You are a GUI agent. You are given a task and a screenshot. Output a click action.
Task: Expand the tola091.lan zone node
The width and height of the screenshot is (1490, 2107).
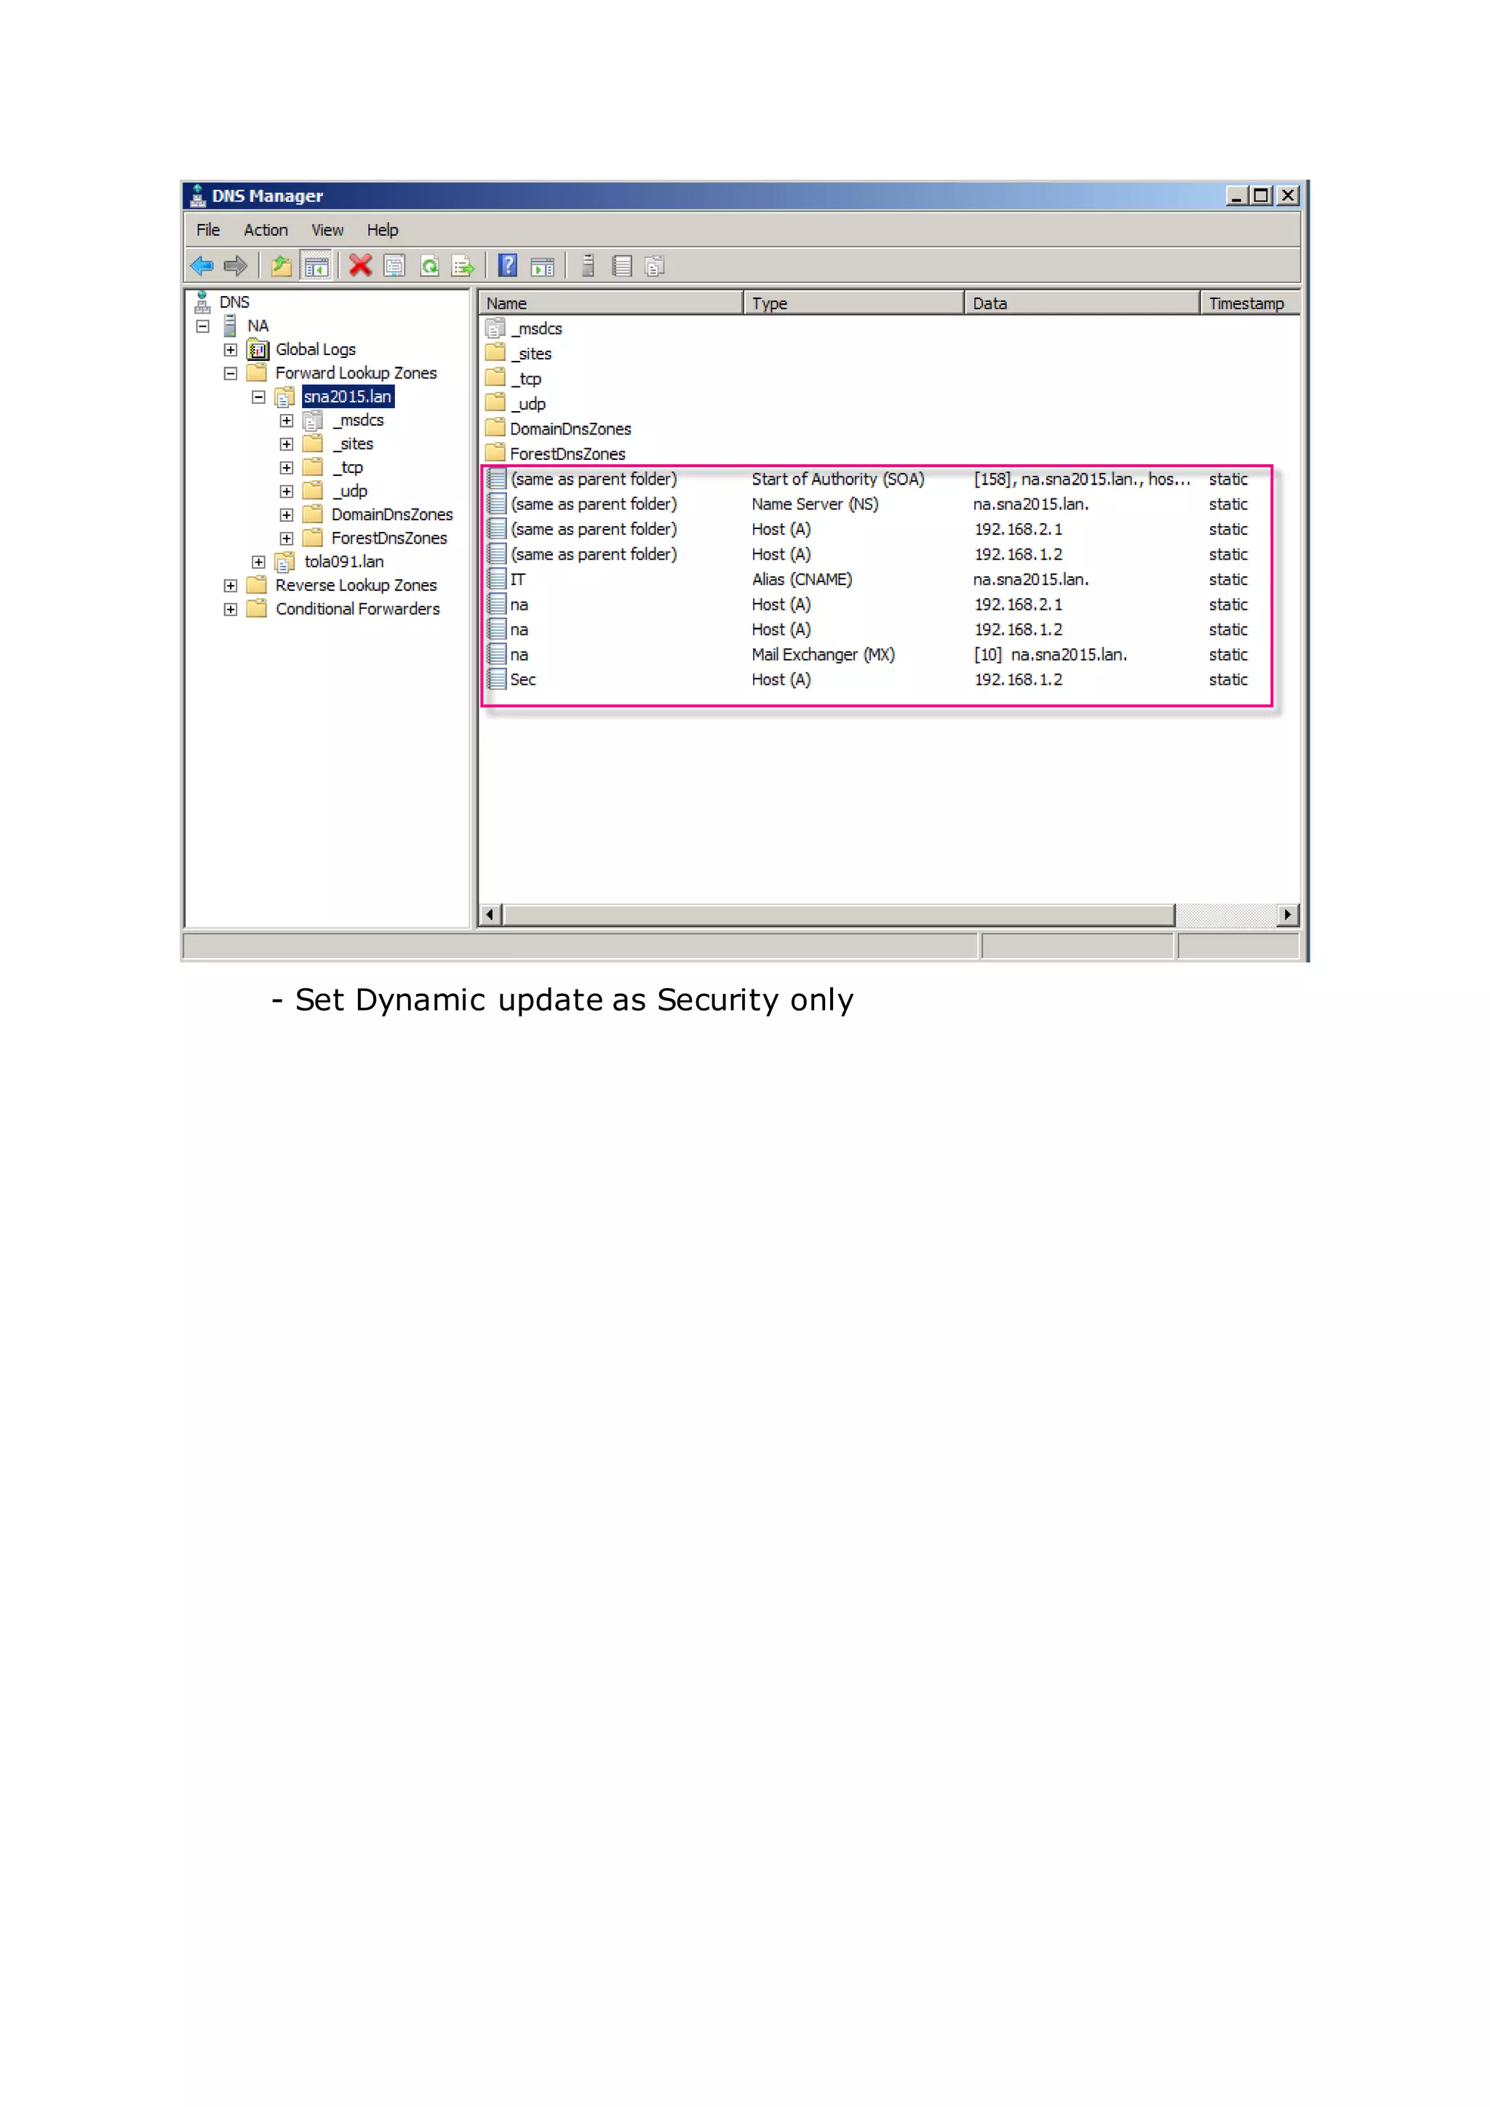pos(259,562)
